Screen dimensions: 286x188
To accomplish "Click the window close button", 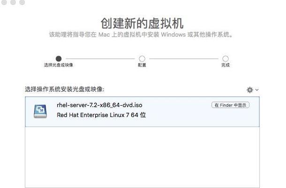I will click(x=4, y=2).
